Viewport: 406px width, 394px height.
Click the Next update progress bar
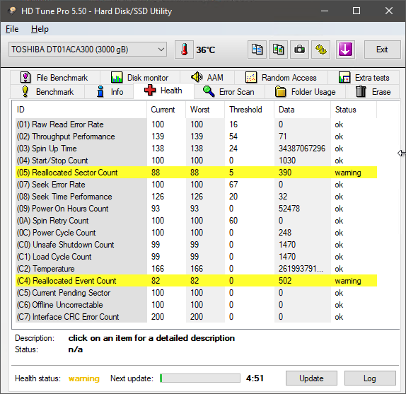(x=200, y=378)
